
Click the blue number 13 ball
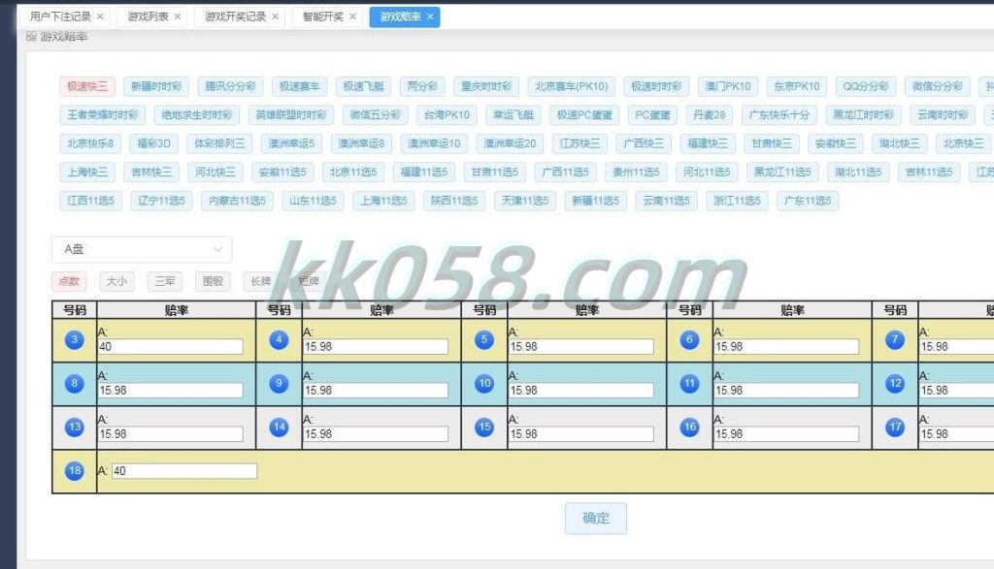[x=74, y=427]
